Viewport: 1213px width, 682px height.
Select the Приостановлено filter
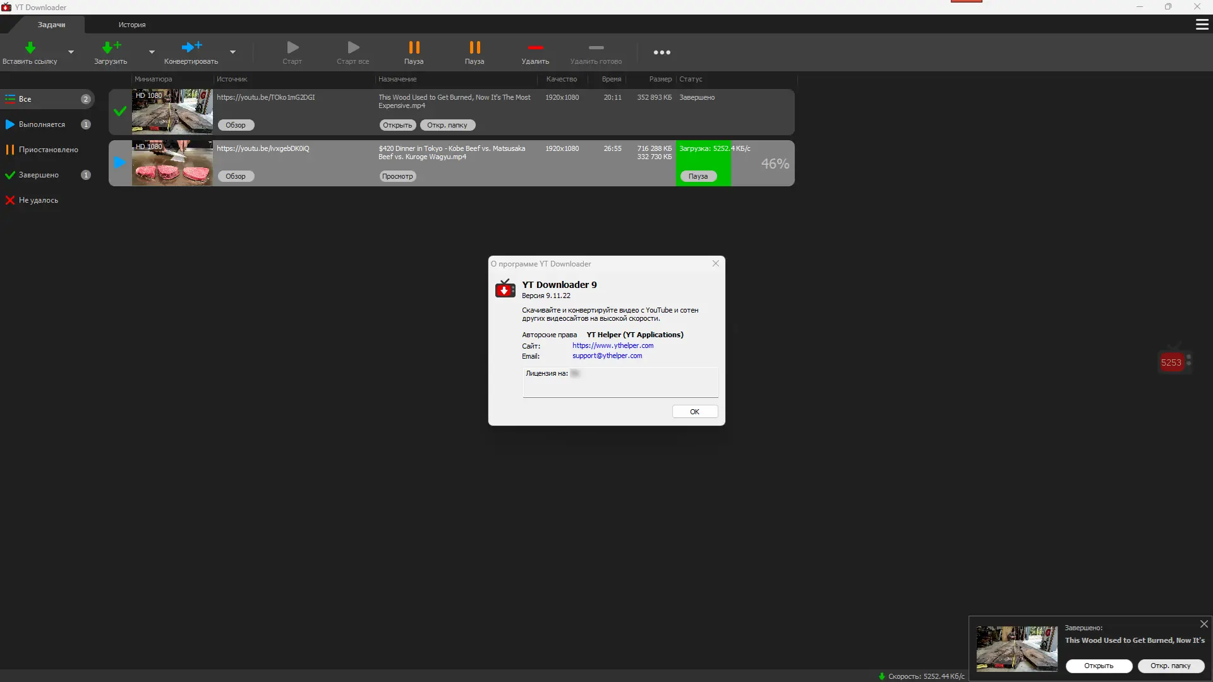point(48,150)
